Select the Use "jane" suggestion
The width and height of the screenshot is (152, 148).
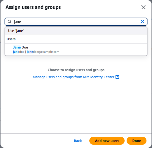click(16, 31)
